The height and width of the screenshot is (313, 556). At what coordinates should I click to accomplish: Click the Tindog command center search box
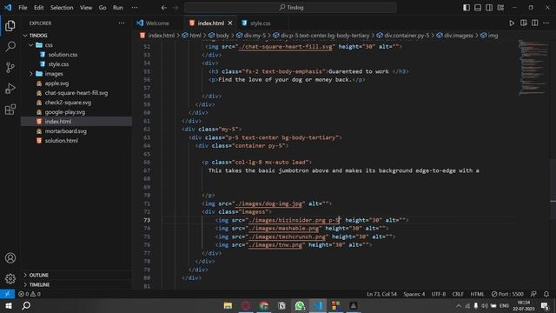290,8
